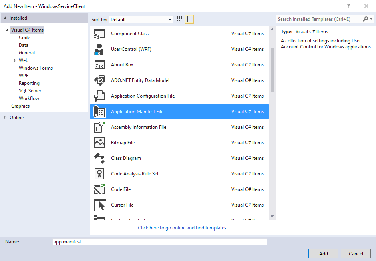Select Application Configuration File label

[x=143, y=96]
